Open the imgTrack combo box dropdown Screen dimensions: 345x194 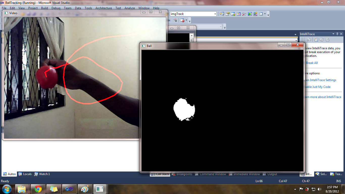tap(215, 14)
